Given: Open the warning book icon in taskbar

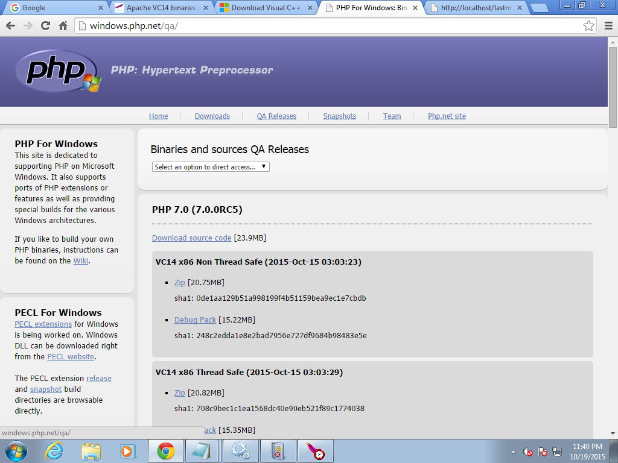Looking at the screenshot, I should [278, 451].
